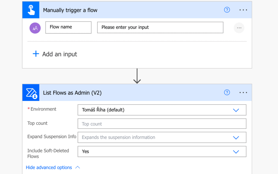
Task: Click the List Flows as Admin (V2) title
Action: [72, 93]
